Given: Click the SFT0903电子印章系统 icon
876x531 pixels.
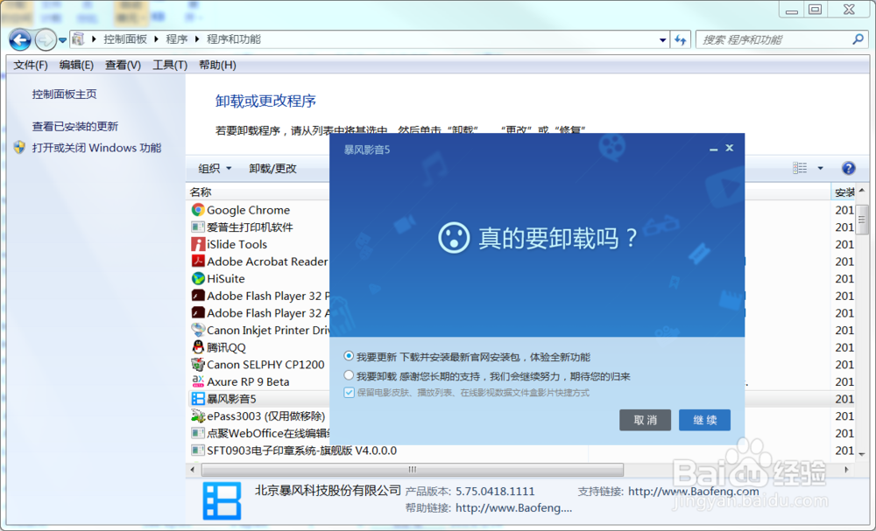Looking at the screenshot, I should point(198,451).
